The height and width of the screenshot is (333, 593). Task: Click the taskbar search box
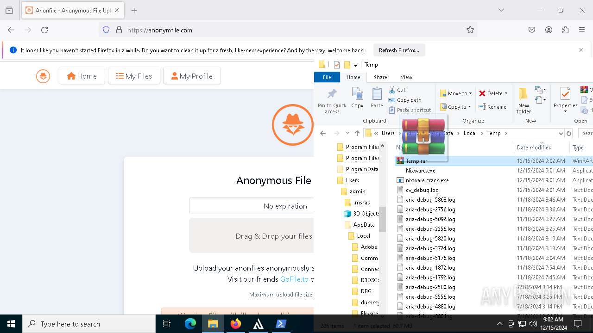89,324
